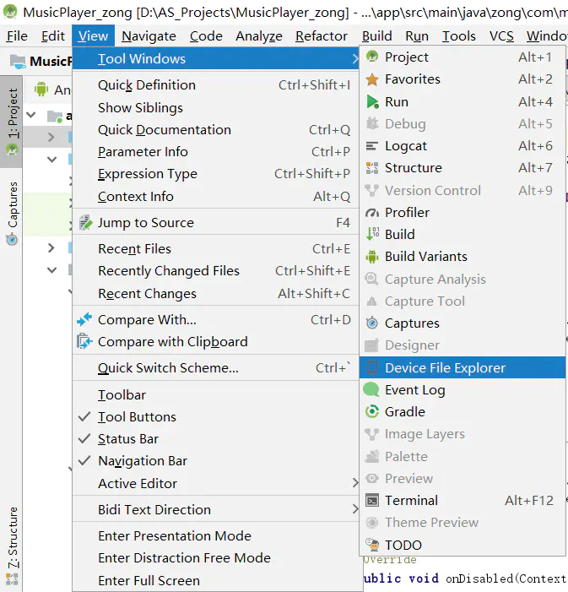Image resolution: width=568 pixels, height=592 pixels.
Task: Select Enter Presentation Mode
Action: click(x=174, y=536)
